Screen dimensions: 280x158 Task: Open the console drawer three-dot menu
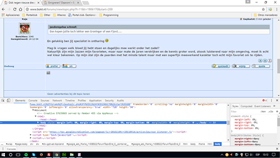(x=3, y=149)
